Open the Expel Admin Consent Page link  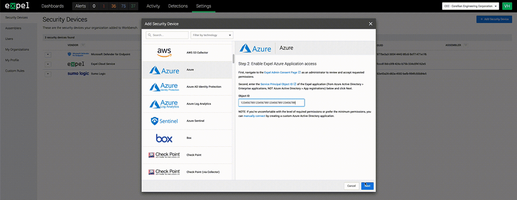click(282, 72)
